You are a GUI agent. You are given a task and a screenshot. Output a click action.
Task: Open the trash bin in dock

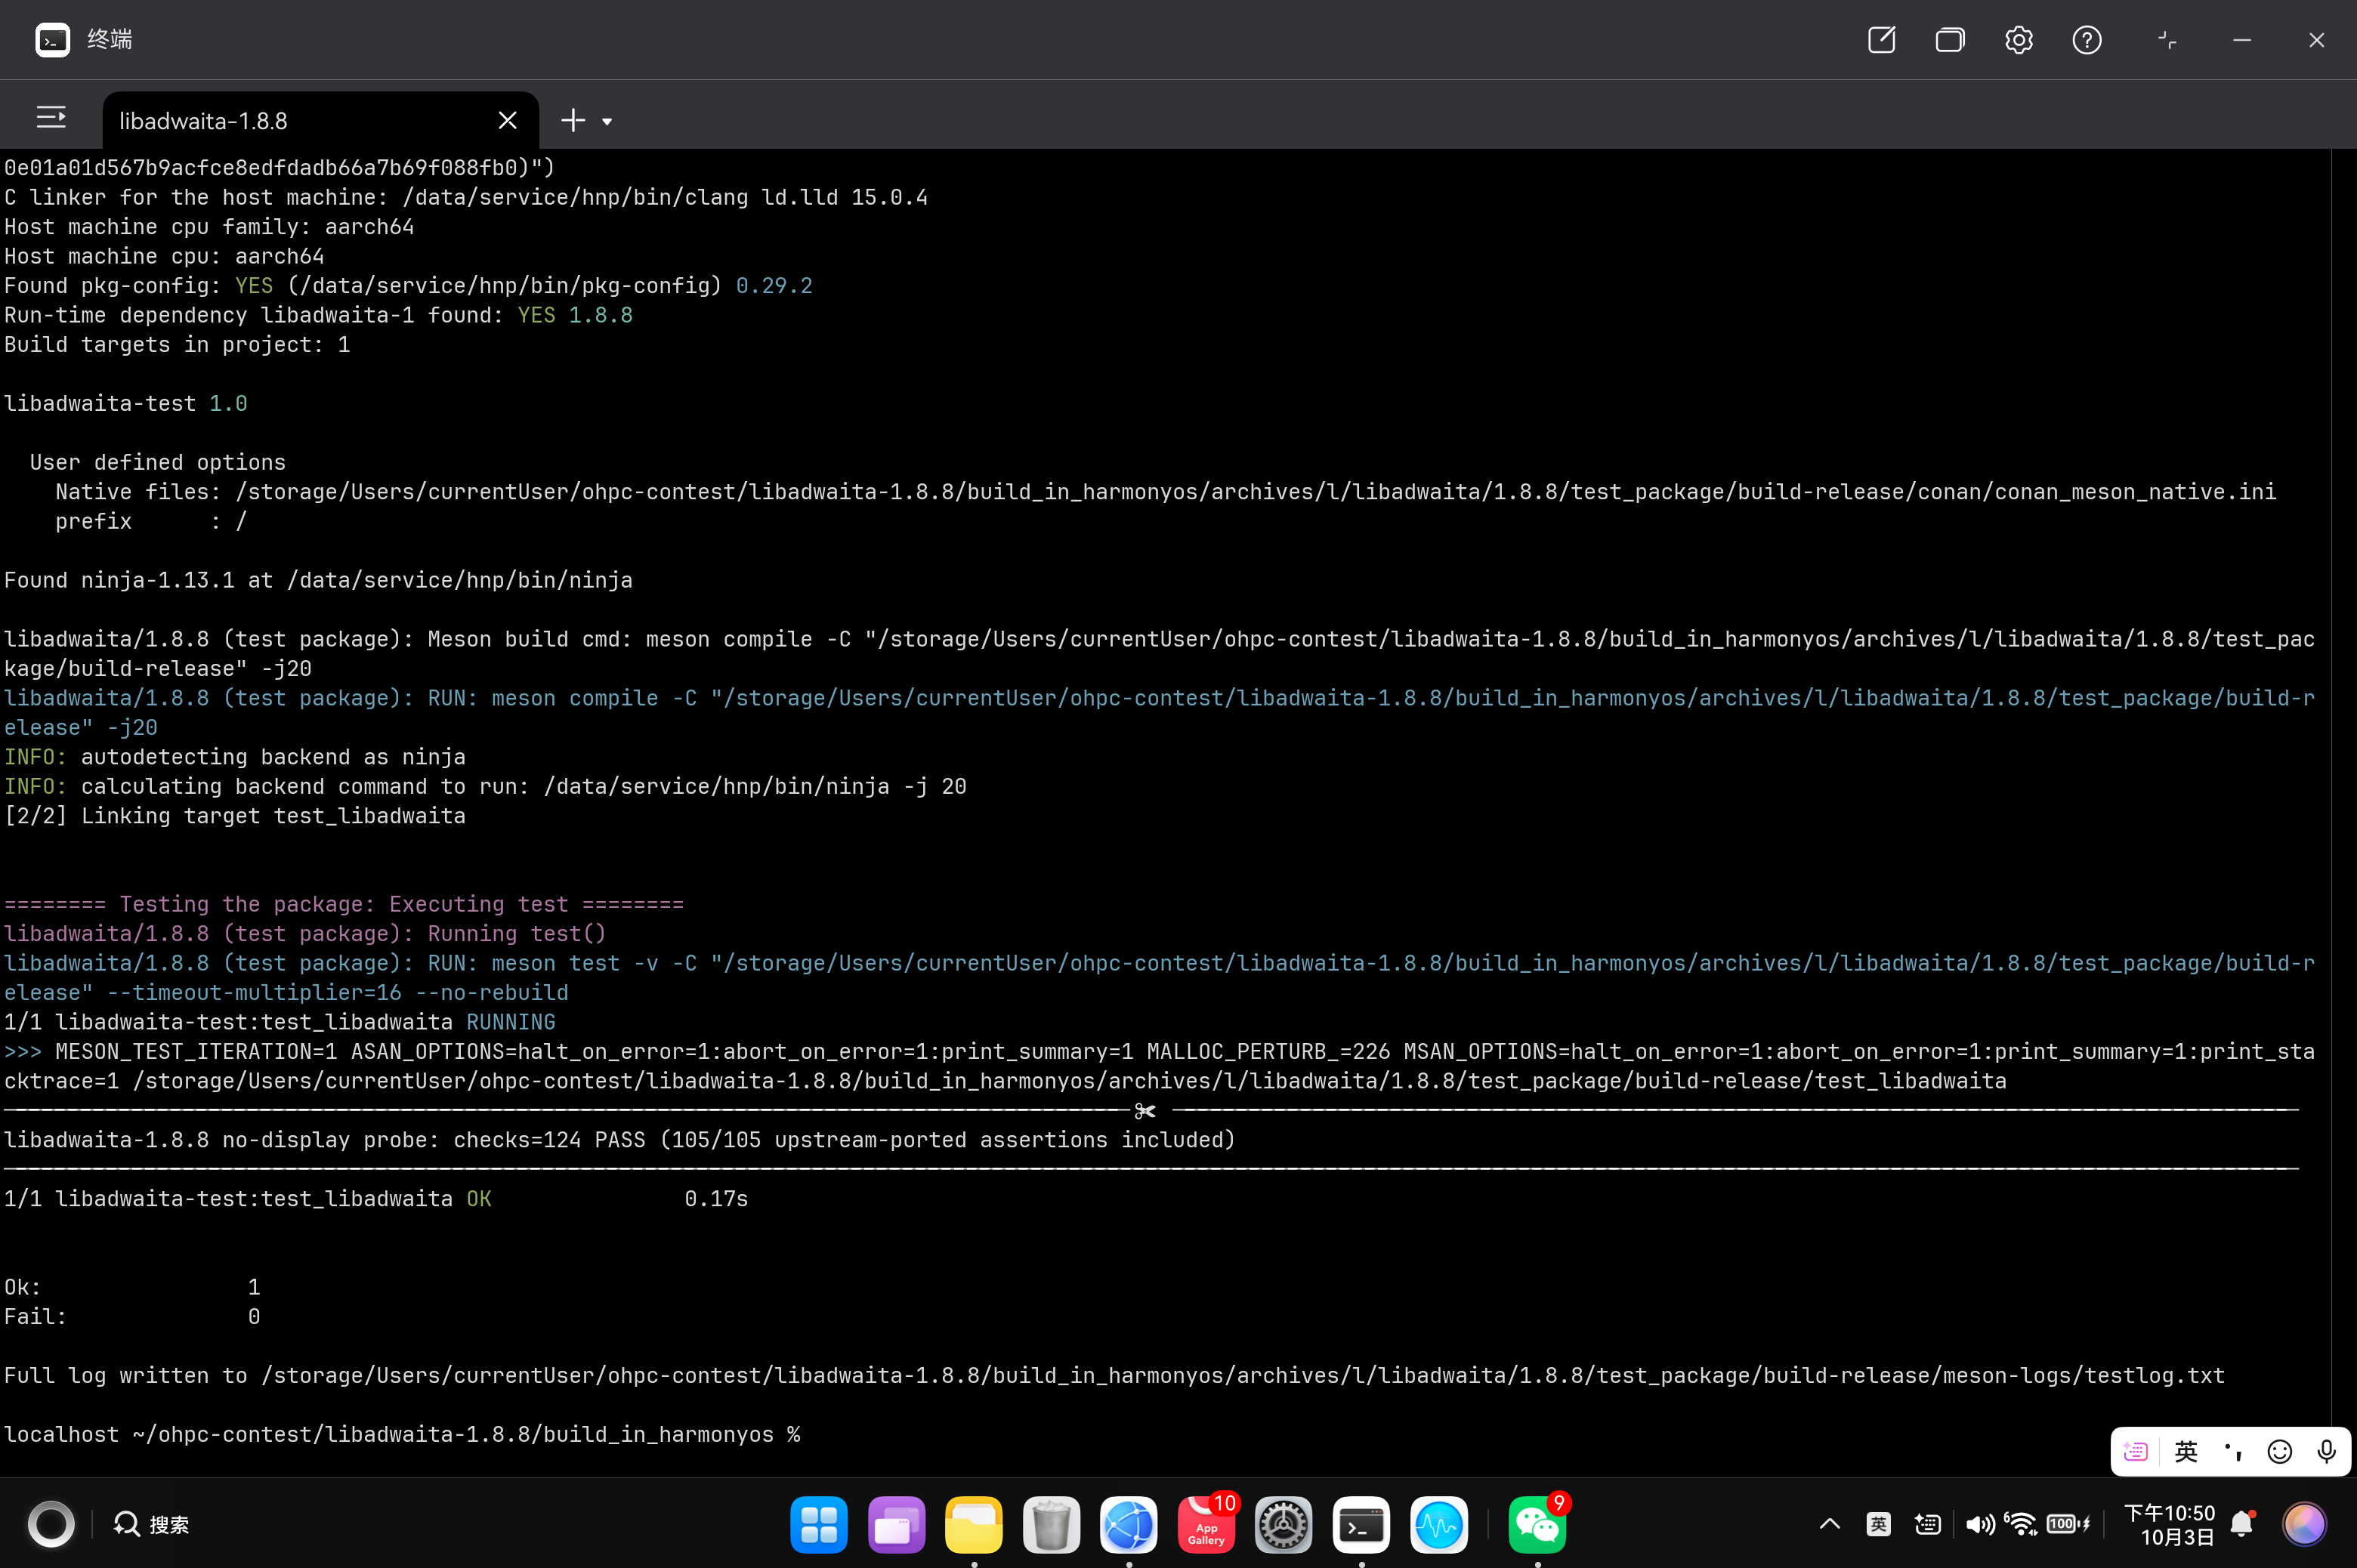tap(1052, 1525)
